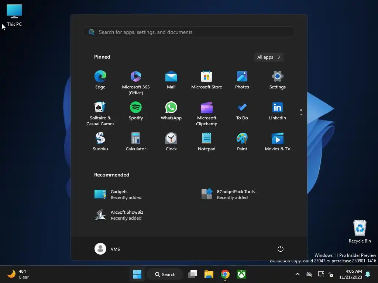This screenshot has height=283, width=378.
Task: Click the Start menu search field
Action: click(x=189, y=32)
